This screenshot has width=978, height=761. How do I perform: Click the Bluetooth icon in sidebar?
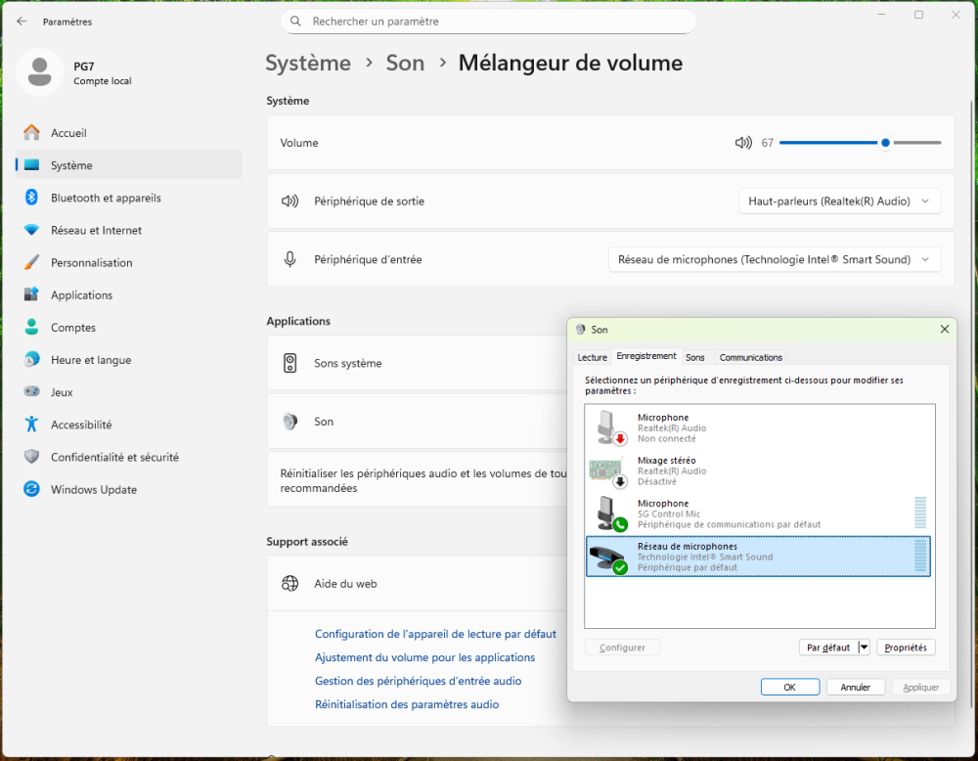[x=31, y=198]
